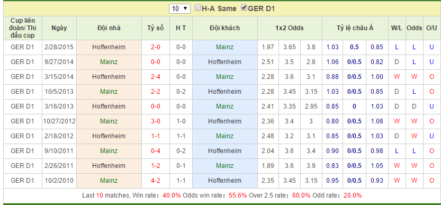
Task: Open Mainz away team link for 3/15/2014
Action: (224, 77)
